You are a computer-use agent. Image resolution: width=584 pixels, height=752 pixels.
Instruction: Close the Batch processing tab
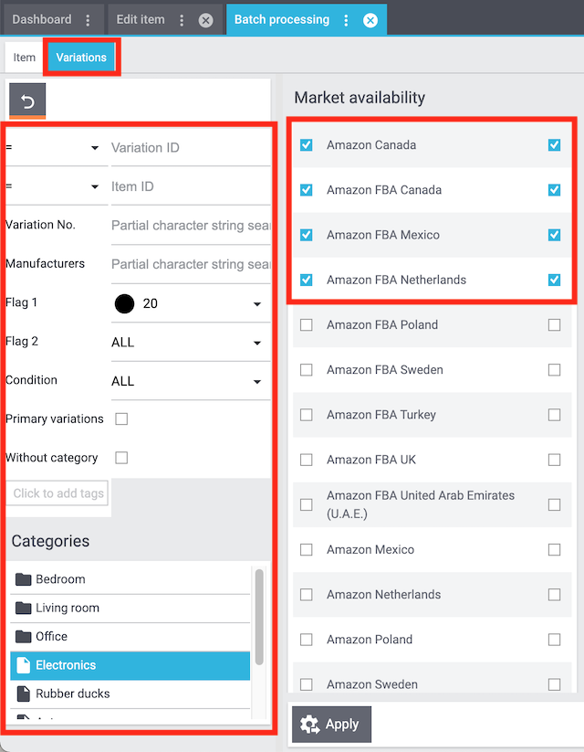370,20
